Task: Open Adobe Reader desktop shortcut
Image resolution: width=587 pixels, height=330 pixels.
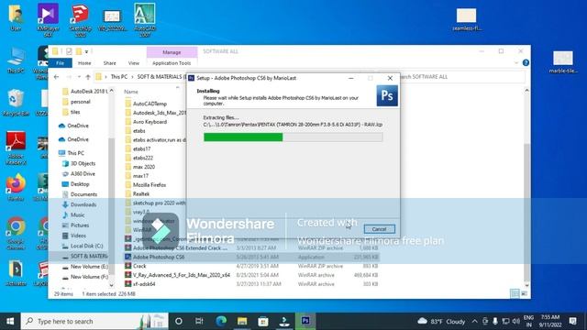Action: tap(16, 148)
